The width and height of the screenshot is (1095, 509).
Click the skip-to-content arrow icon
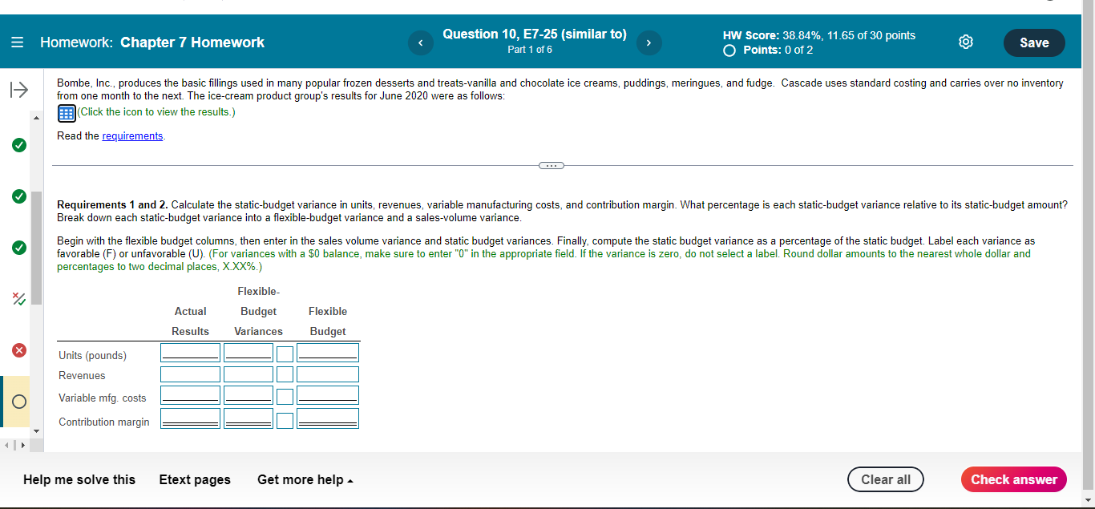pos(18,91)
